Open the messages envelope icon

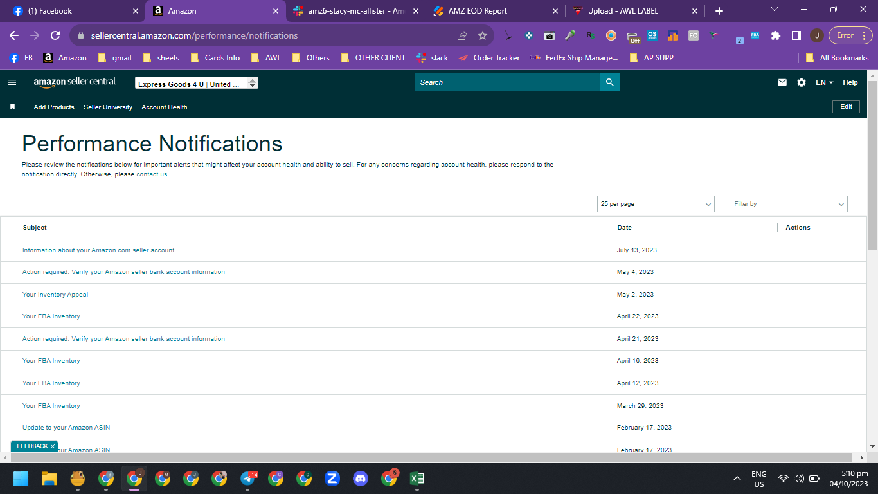click(x=782, y=82)
